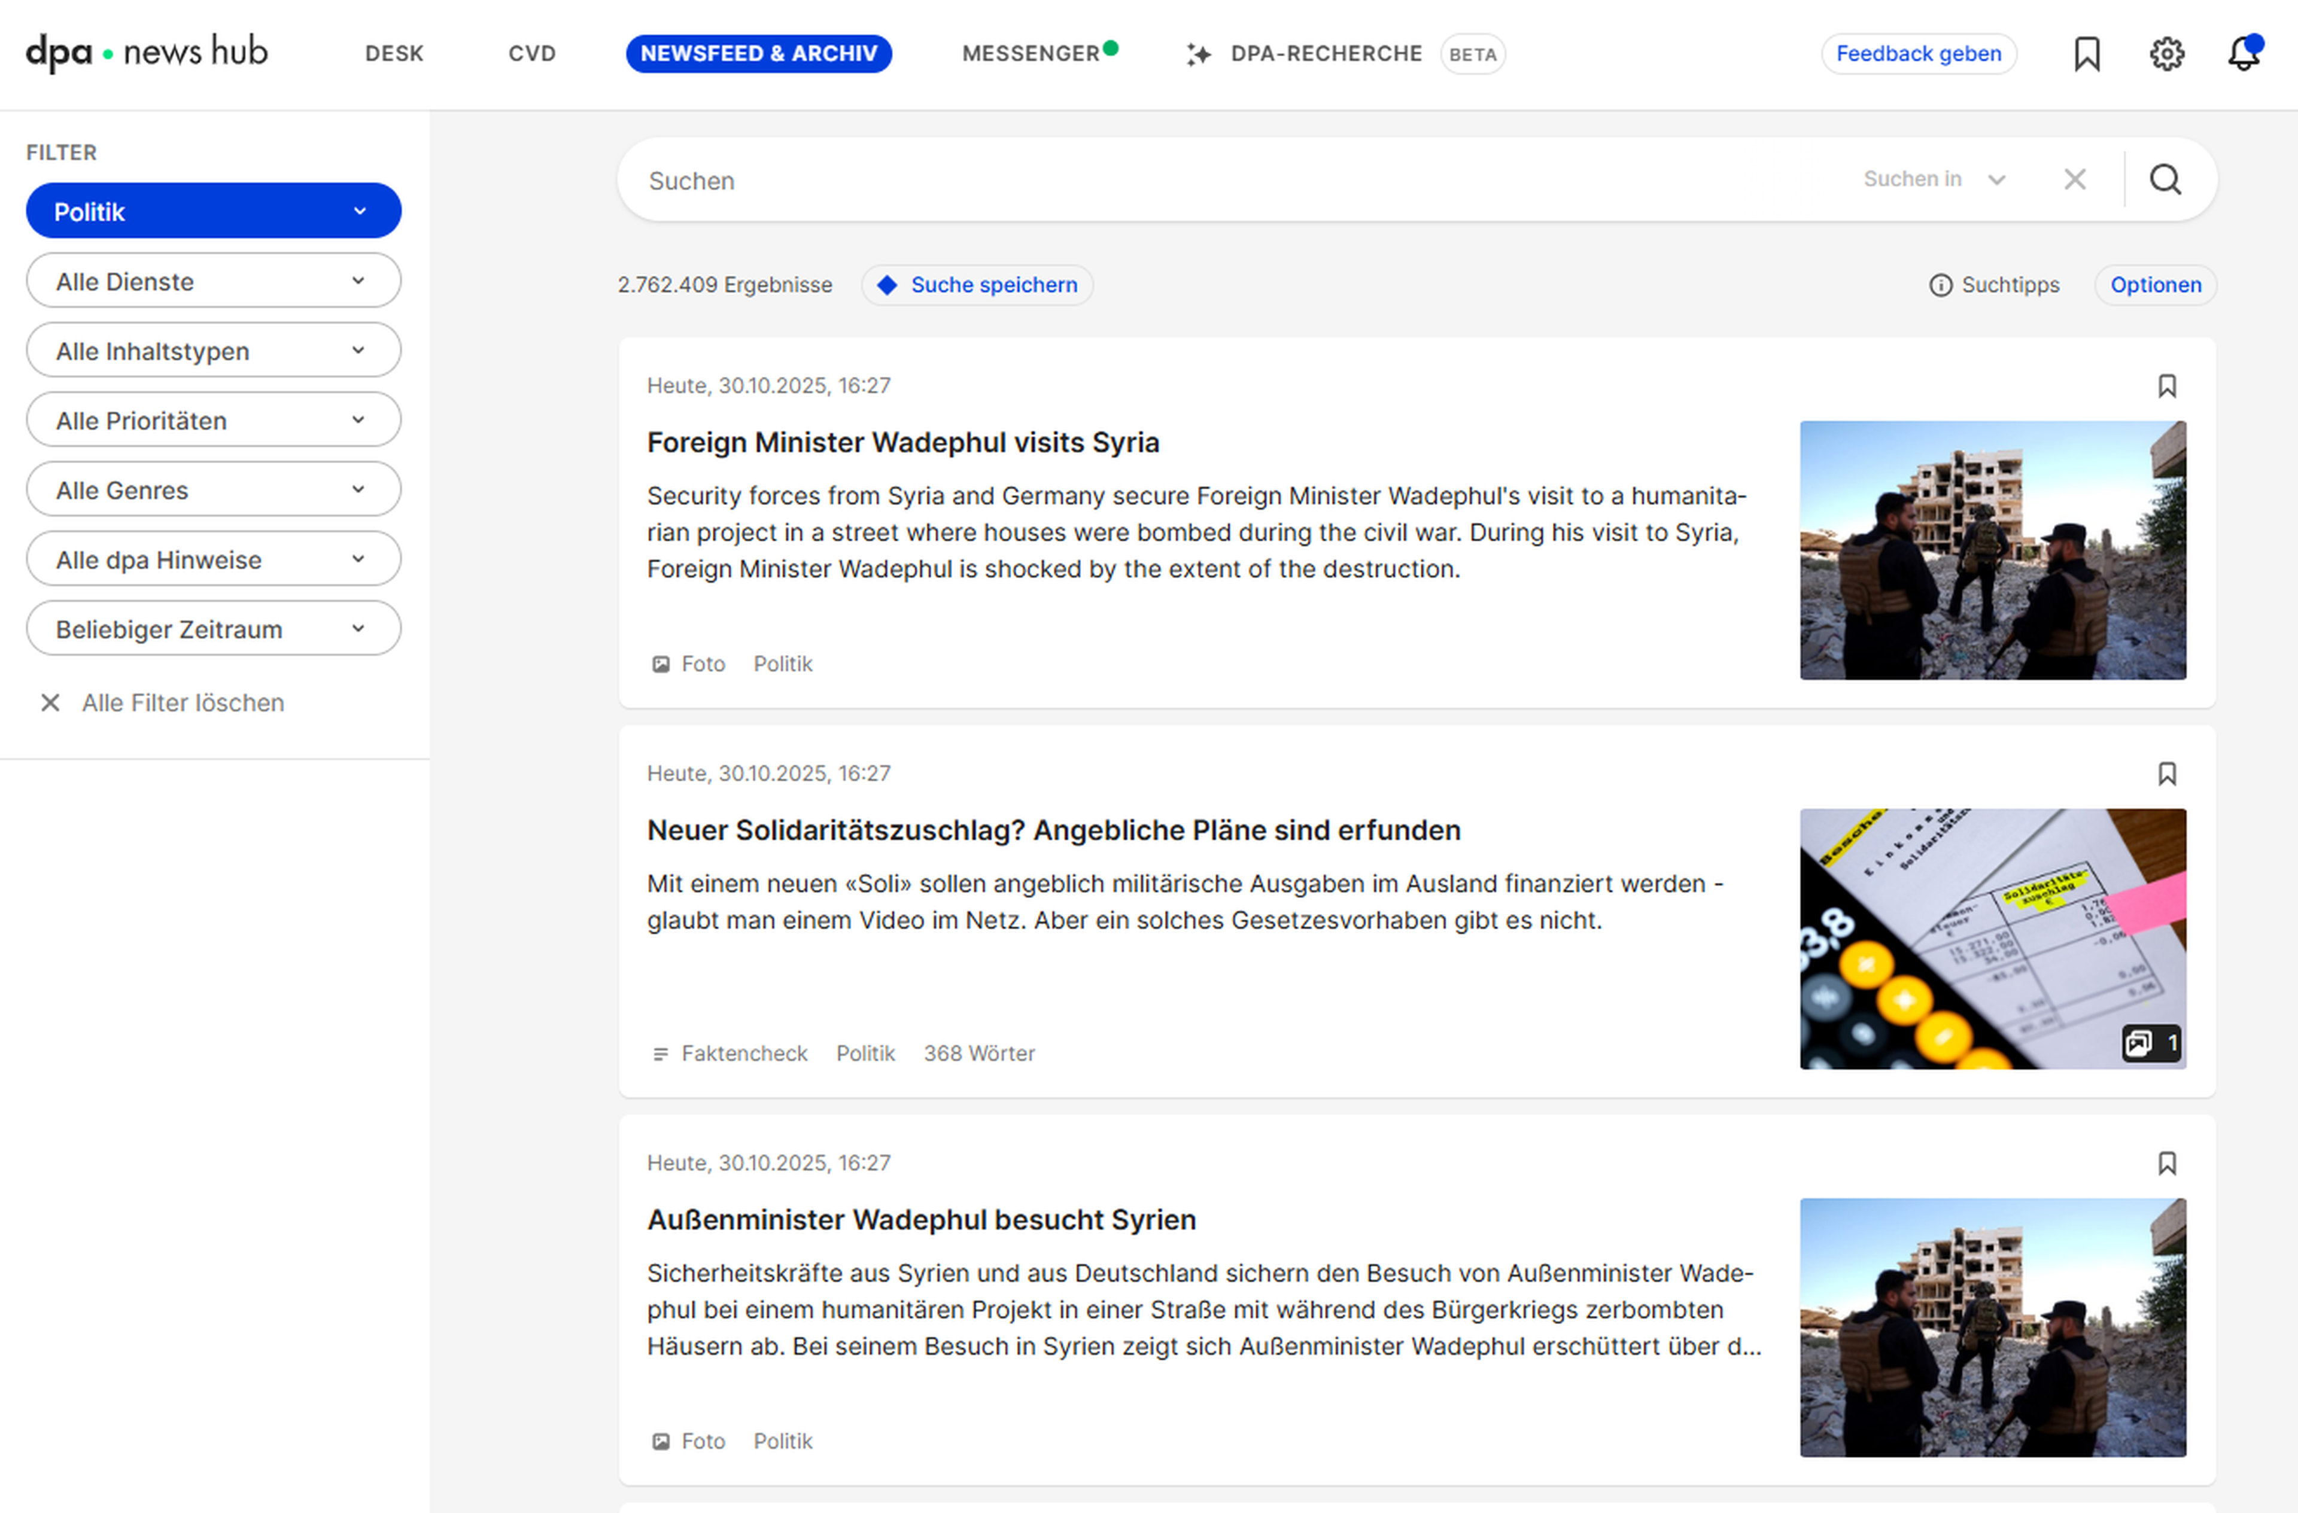The width and height of the screenshot is (2298, 1513).
Task: Bookmark the Solidaritätszuschlag fact check article
Action: 2167,774
